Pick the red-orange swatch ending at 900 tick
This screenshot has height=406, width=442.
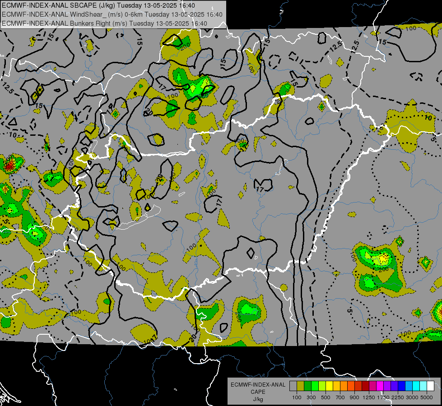[x=351, y=386]
